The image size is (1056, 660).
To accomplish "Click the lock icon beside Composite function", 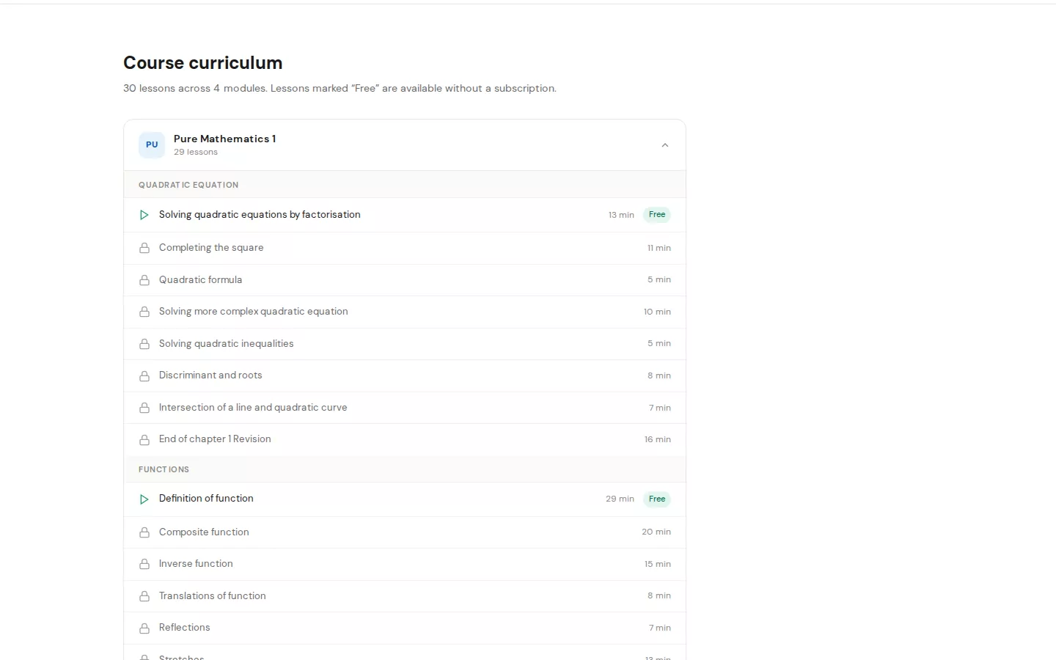I will [144, 532].
